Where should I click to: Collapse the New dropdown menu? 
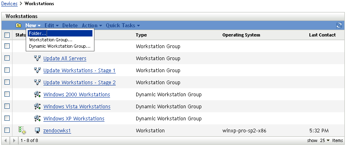point(33,26)
